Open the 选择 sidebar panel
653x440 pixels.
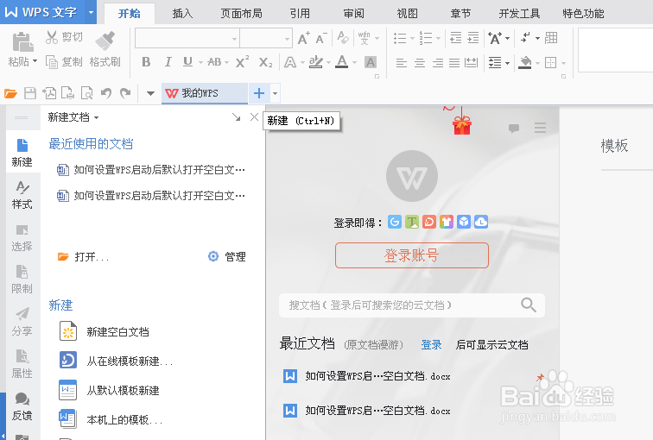tap(22, 237)
